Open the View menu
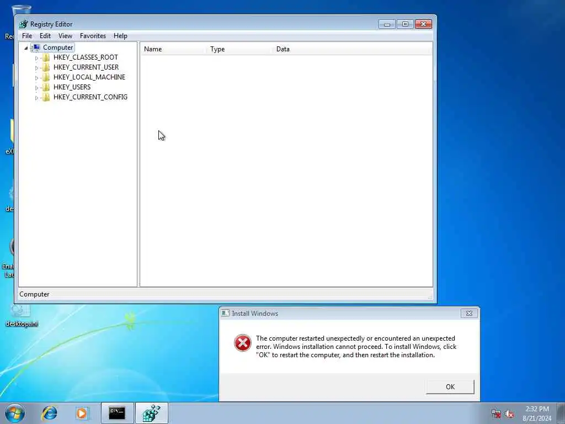 [x=65, y=36]
